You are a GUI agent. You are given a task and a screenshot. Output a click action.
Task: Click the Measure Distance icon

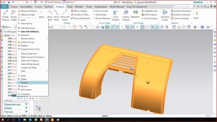point(19,11)
